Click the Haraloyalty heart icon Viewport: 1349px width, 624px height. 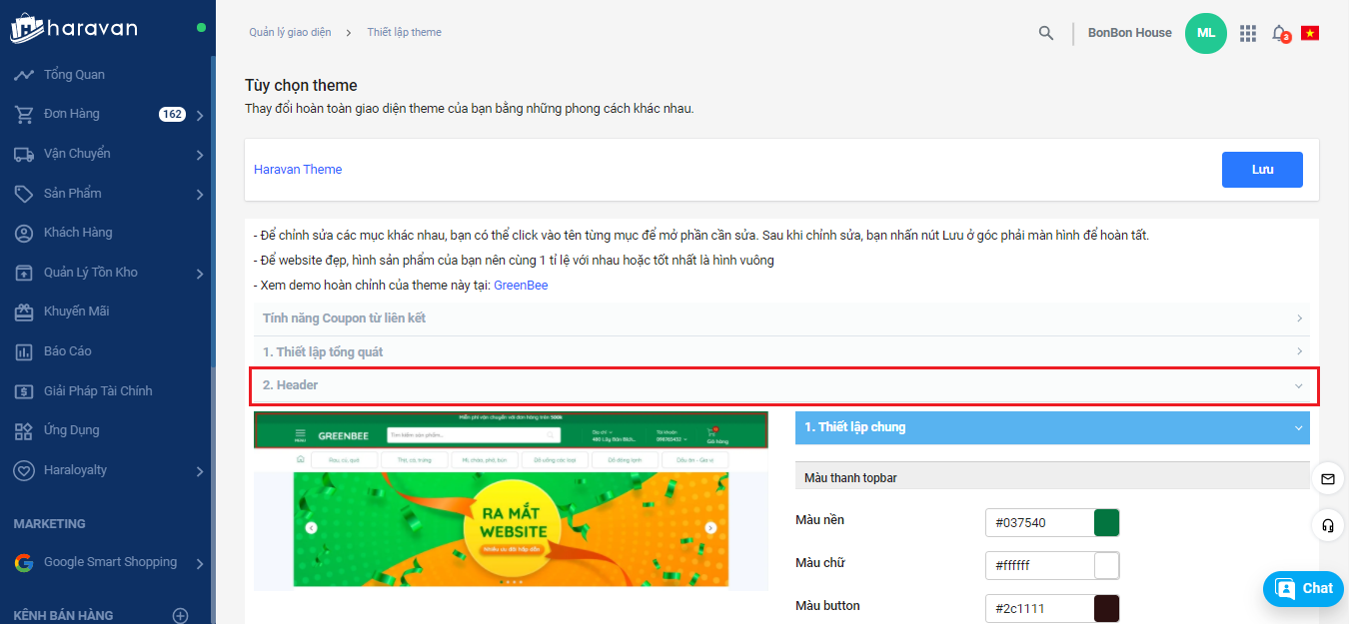(24, 470)
